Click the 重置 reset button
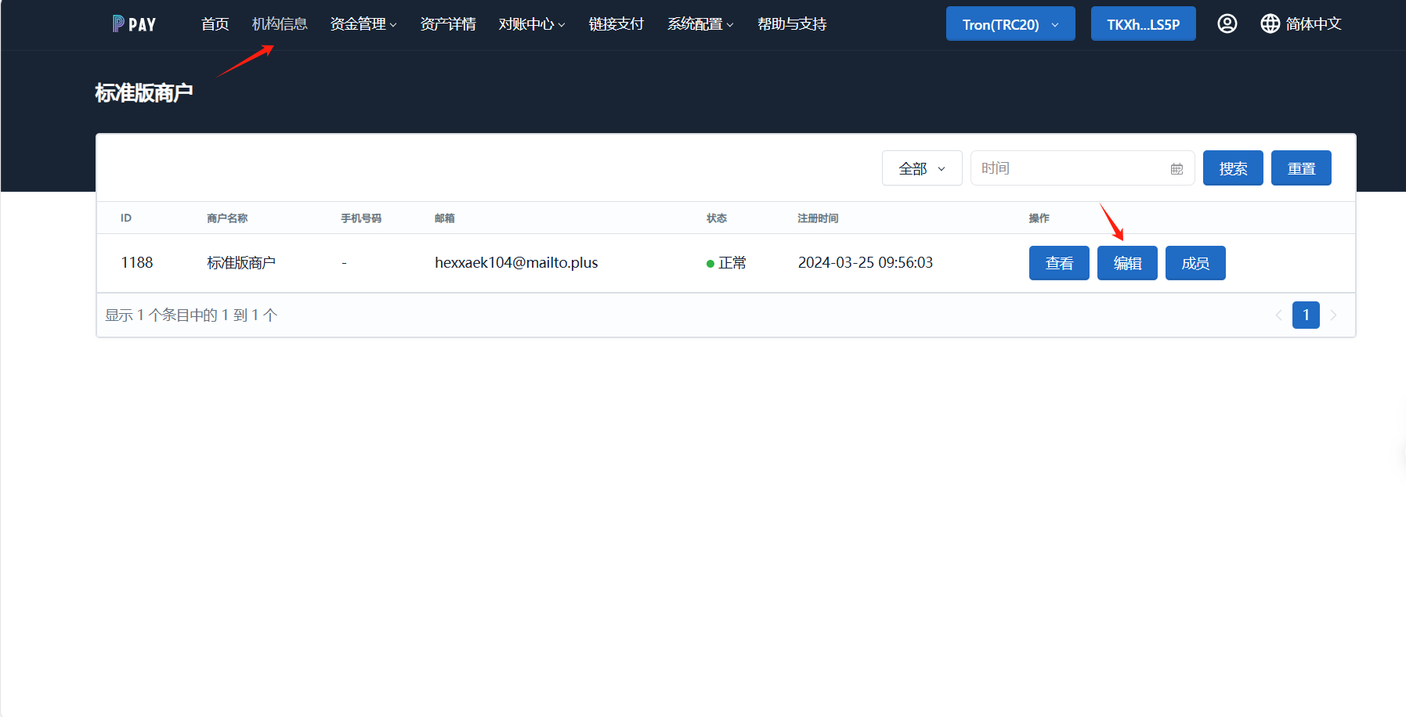The image size is (1406, 717). (1301, 168)
